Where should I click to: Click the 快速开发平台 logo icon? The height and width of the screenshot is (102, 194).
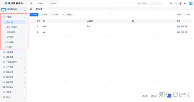click(6, 3)
